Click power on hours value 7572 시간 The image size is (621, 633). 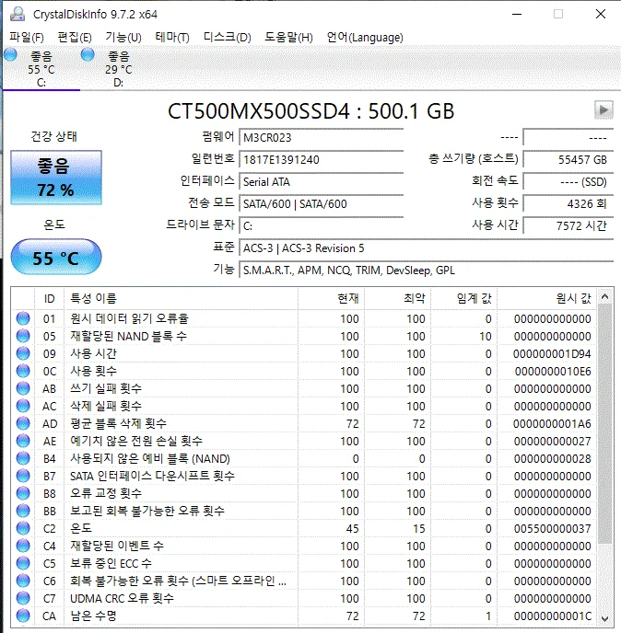tap(568, 226)
